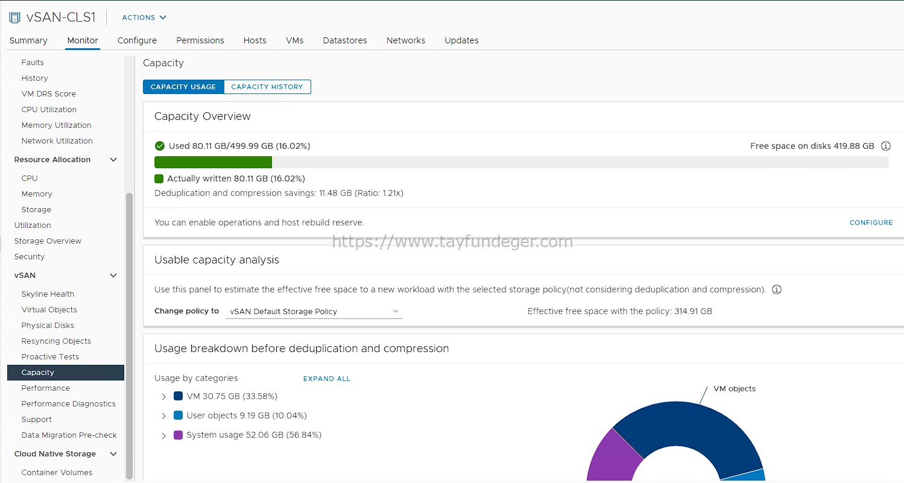Click the Deduplication and compression savings text
The width and height of the screenshot is (904, 483).
pyautogui.click(x=279, y=193)
